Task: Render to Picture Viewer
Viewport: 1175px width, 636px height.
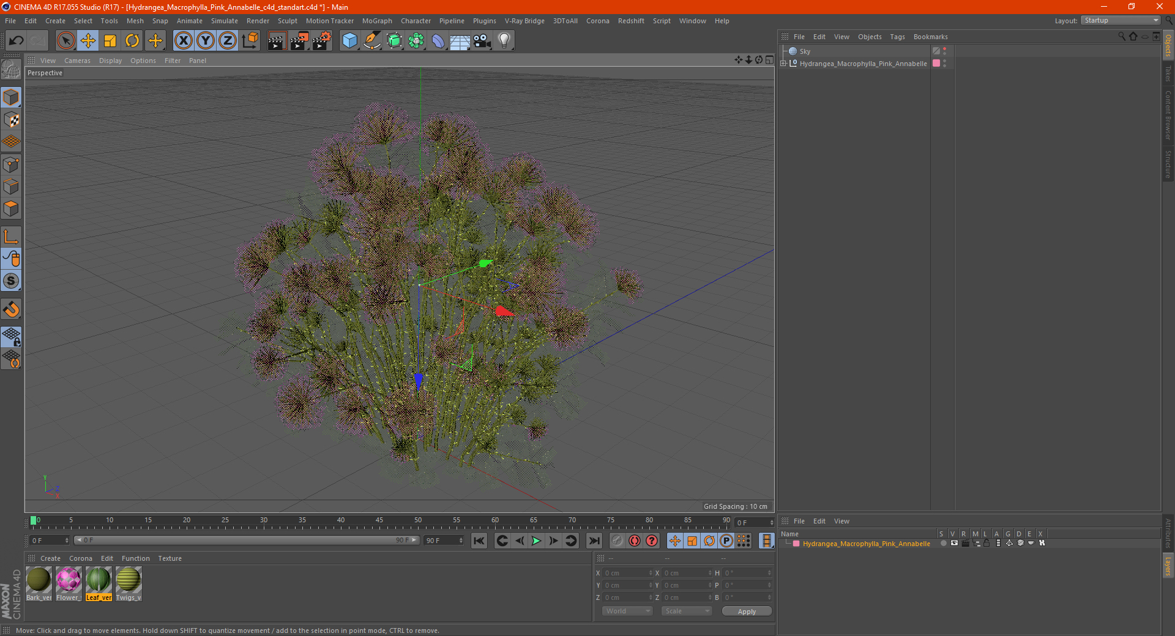Action: click(299, 41)
